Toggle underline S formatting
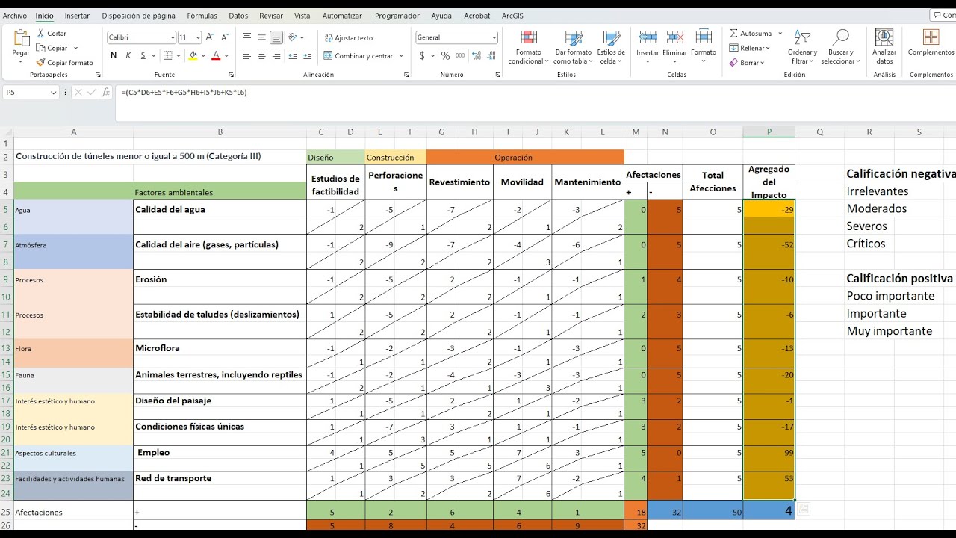This screenshot has height=538, width=956. coord(143,55)
